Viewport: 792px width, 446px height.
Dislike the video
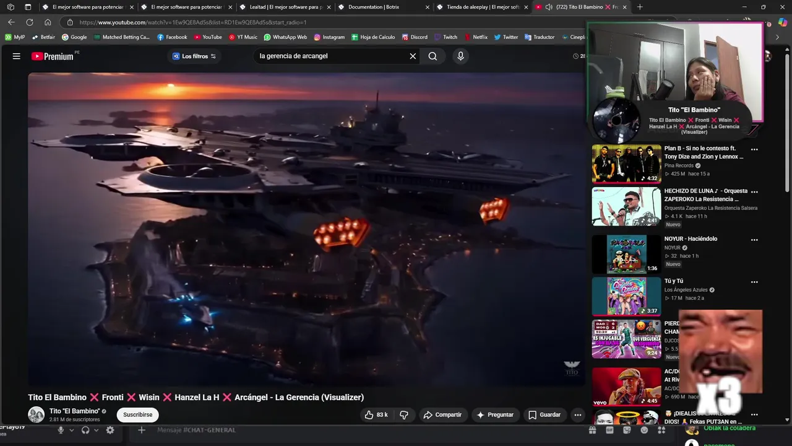pos(404,414)
